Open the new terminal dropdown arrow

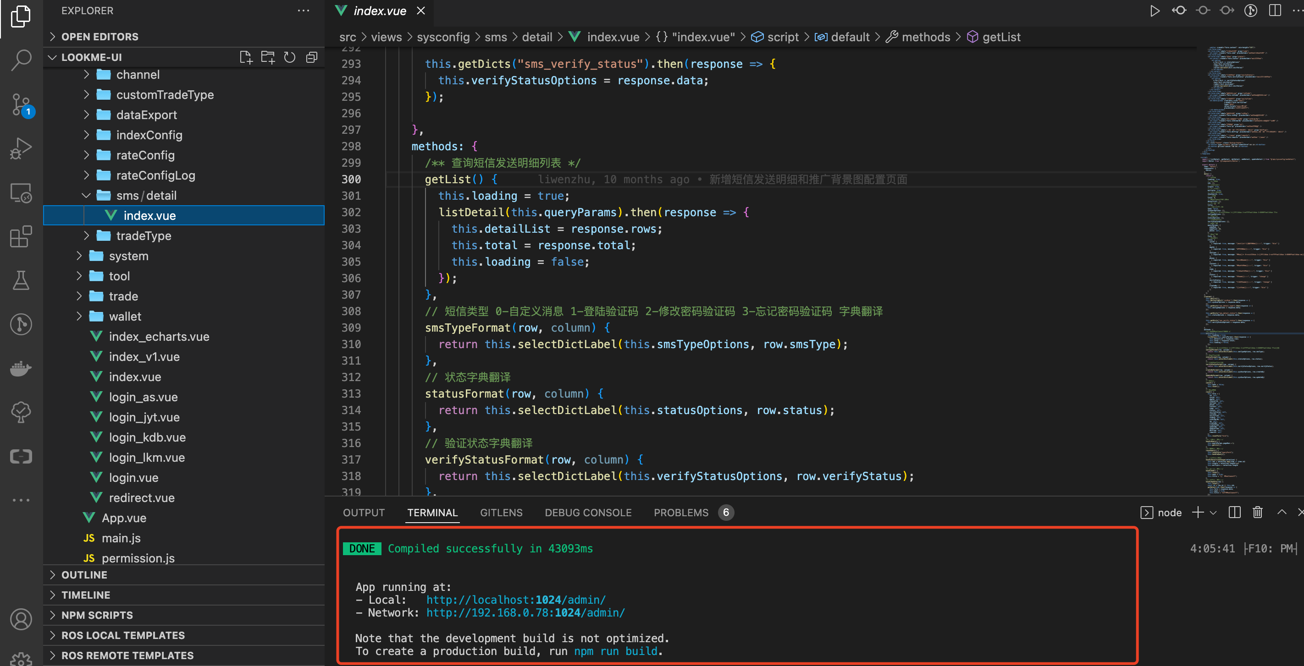tap(1213, 513)
